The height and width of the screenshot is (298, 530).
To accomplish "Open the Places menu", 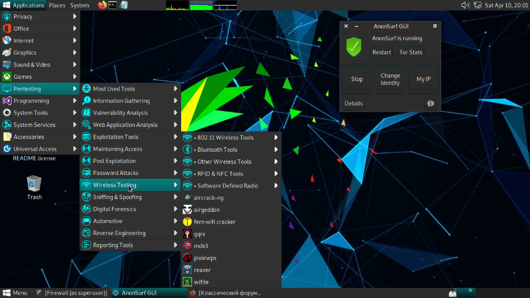I will click(57, 5).
